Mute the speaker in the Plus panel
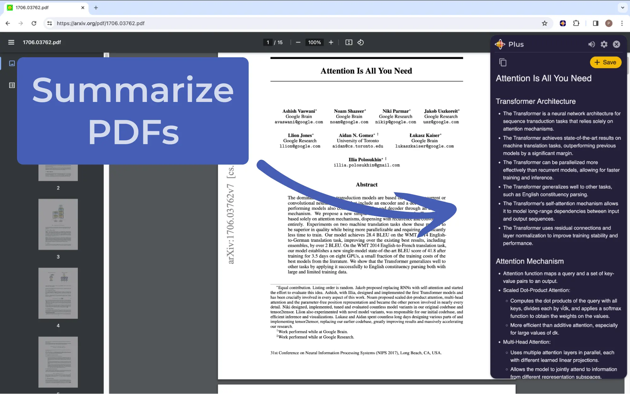The image size is (630, 394). [x=592, y=44]
